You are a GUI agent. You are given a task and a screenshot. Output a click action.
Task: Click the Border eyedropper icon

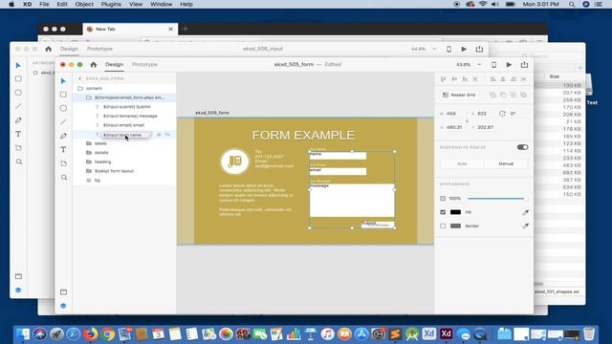click(526, 226)
